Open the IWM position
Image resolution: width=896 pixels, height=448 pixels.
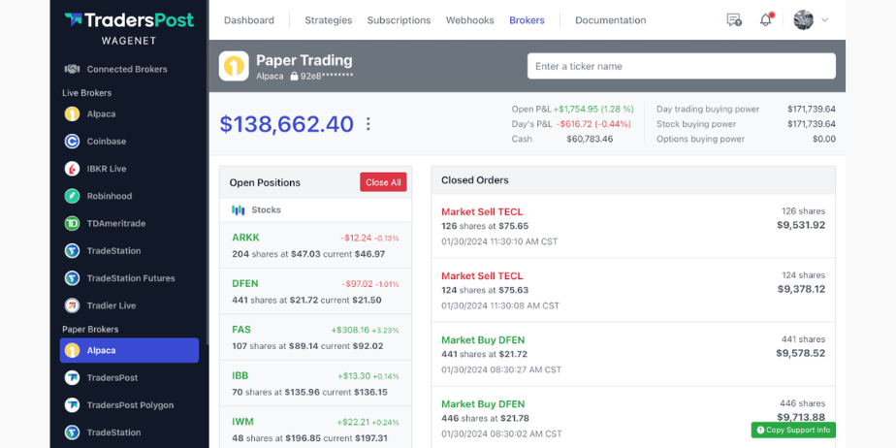(315, 428)
